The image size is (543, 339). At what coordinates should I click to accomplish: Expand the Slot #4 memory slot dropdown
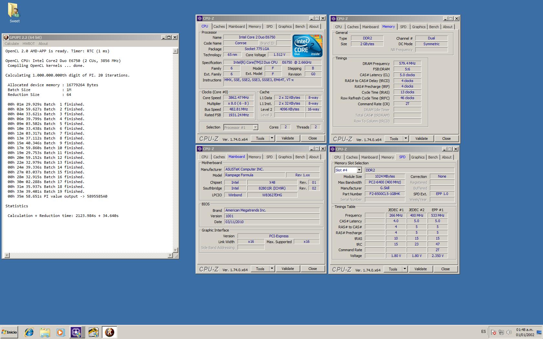(x=359, y=170)
